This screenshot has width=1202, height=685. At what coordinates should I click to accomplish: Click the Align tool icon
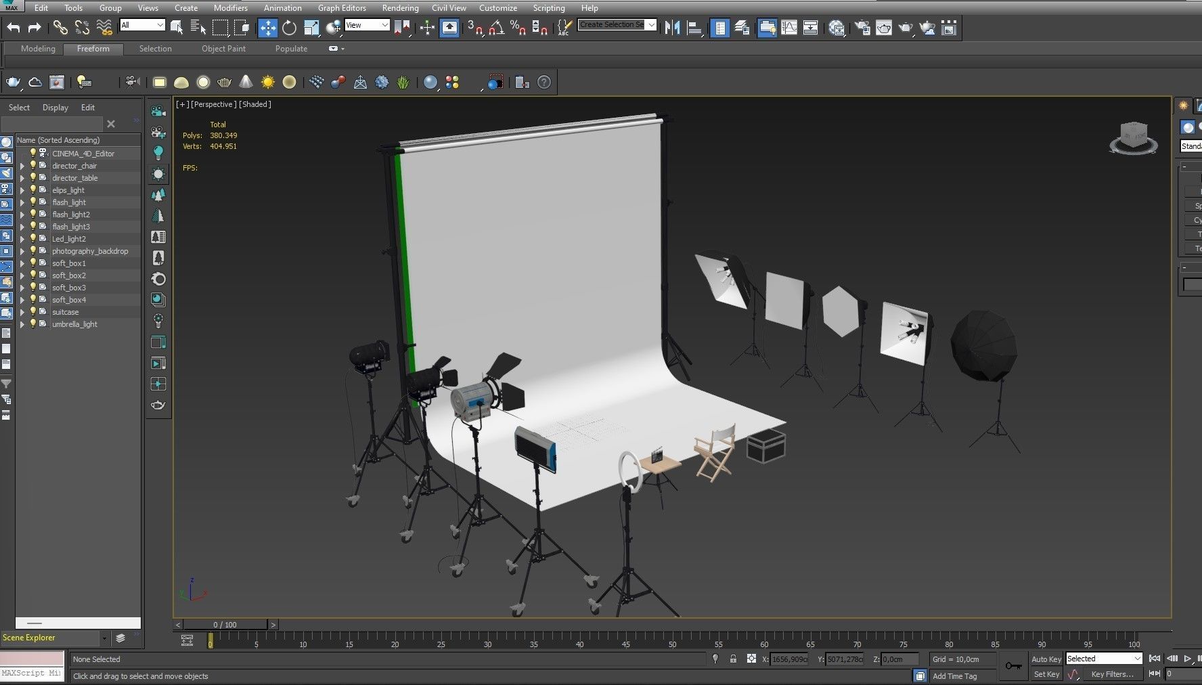click(x=694, y=28)
